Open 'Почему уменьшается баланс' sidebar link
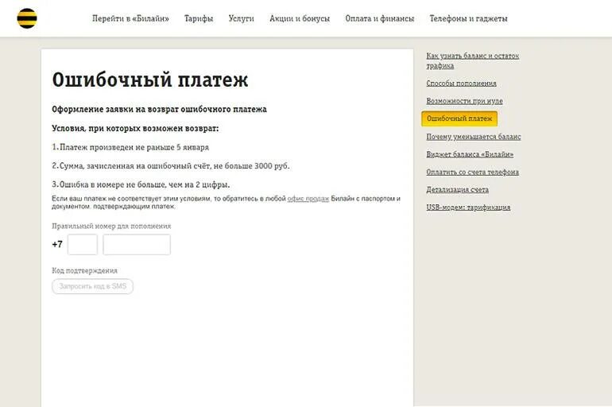 click(474, 137)
